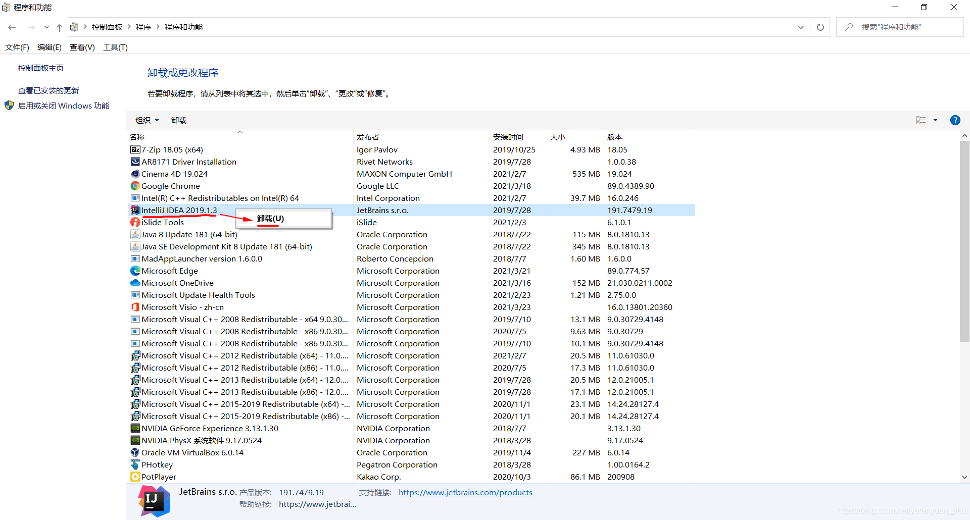Image resolution: width=970 pixels, height=520 pixels.
Task: Click 程序 in the breadcrumb
Action: 143,27
